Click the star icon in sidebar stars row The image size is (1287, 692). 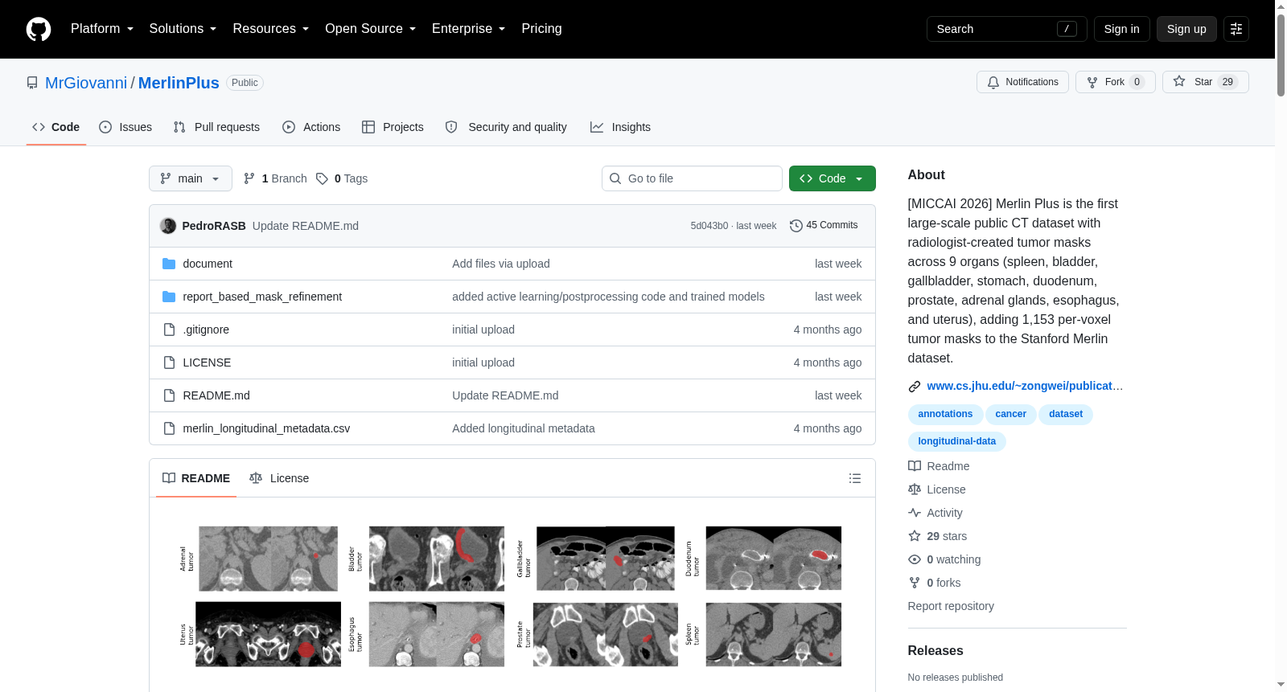[x=915, y=536]
